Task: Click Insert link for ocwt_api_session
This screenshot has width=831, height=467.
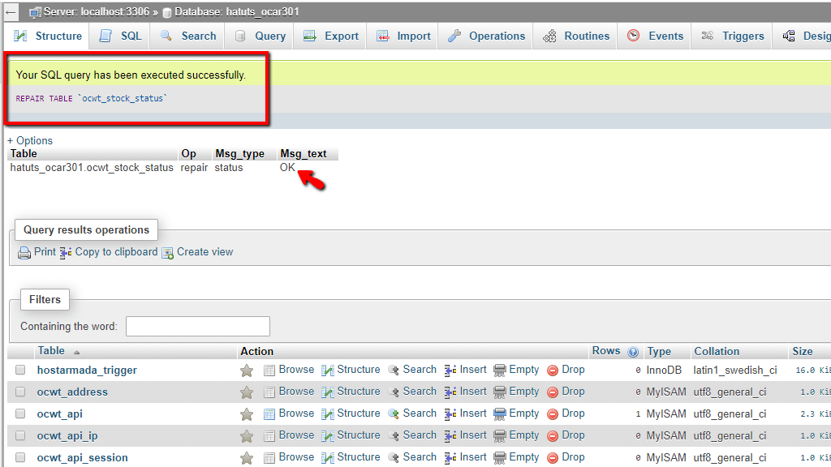Action: click(473, 456)
